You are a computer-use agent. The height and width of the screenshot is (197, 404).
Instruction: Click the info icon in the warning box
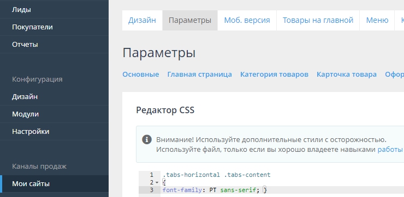click(x=147, y=140)
